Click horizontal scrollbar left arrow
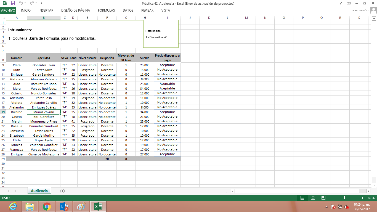 pos(233,191)
